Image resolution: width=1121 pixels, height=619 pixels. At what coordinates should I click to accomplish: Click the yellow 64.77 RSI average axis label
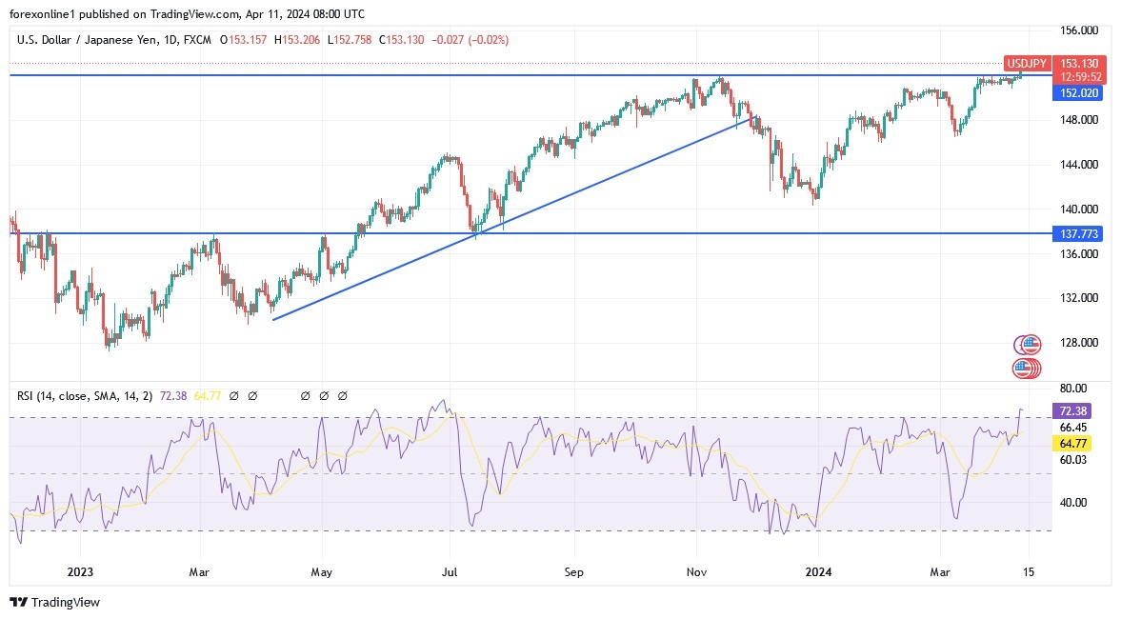[x=1071, y=443]
